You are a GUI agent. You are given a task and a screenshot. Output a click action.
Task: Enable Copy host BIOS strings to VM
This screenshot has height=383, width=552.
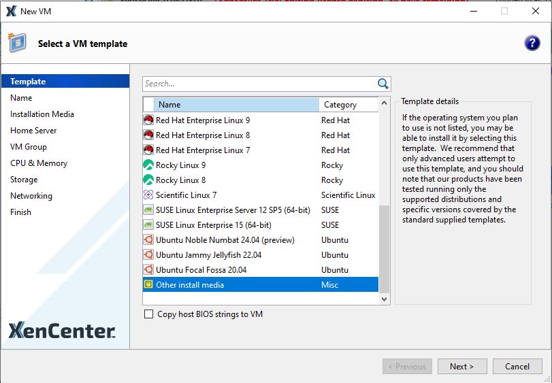[x=148, y=314]
